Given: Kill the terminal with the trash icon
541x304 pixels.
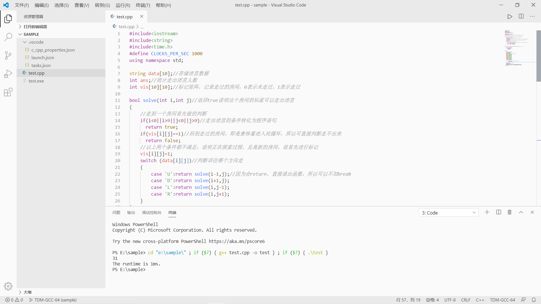Looking at the screenshot, I should pyautogui.click(x=510, y=212).
